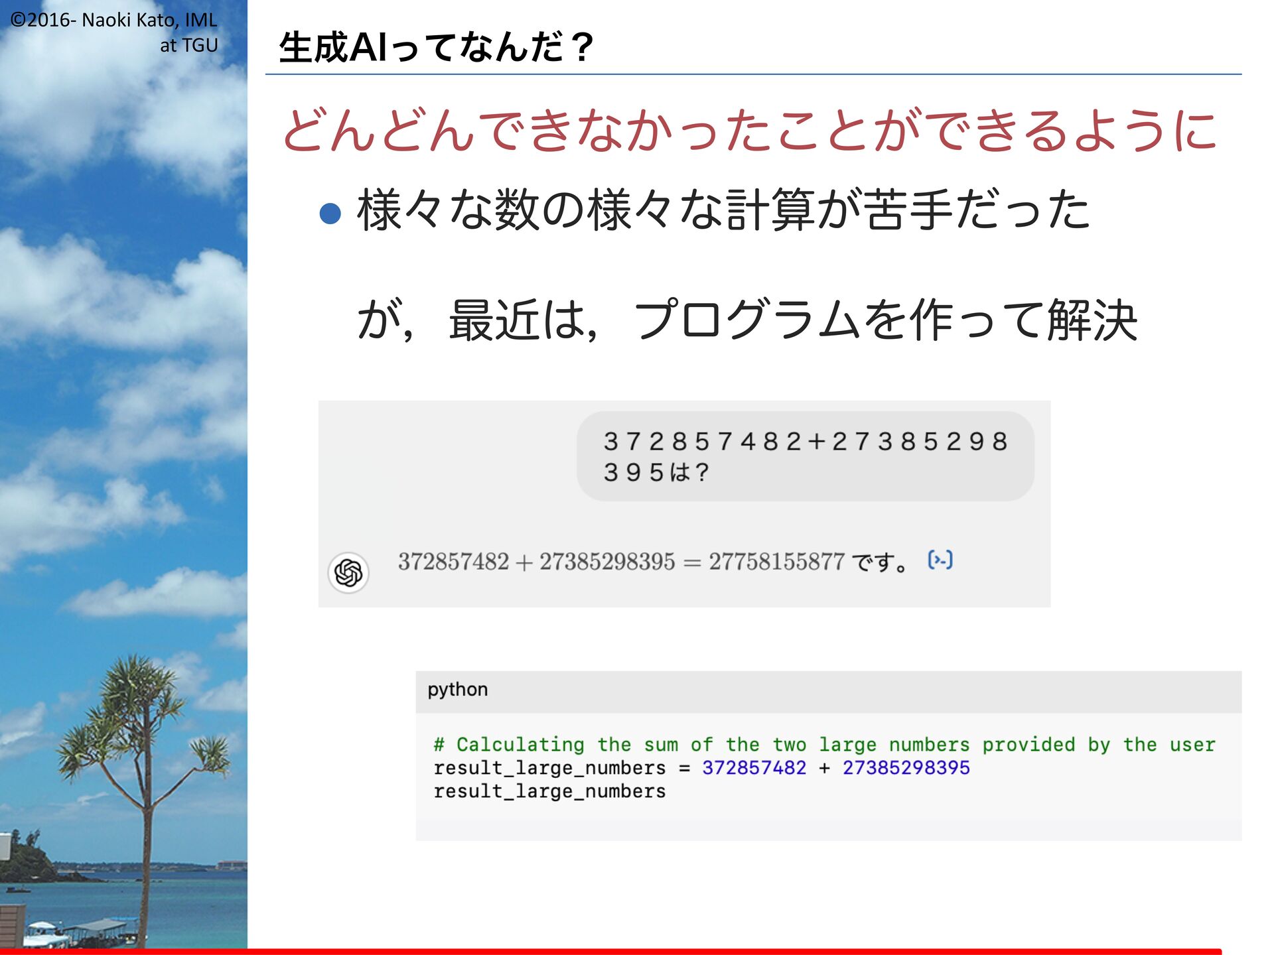This screenshot has height=955, width=1274.
Task: Click the slide title 生成AIってなんだ？
Action: (436, 47)
